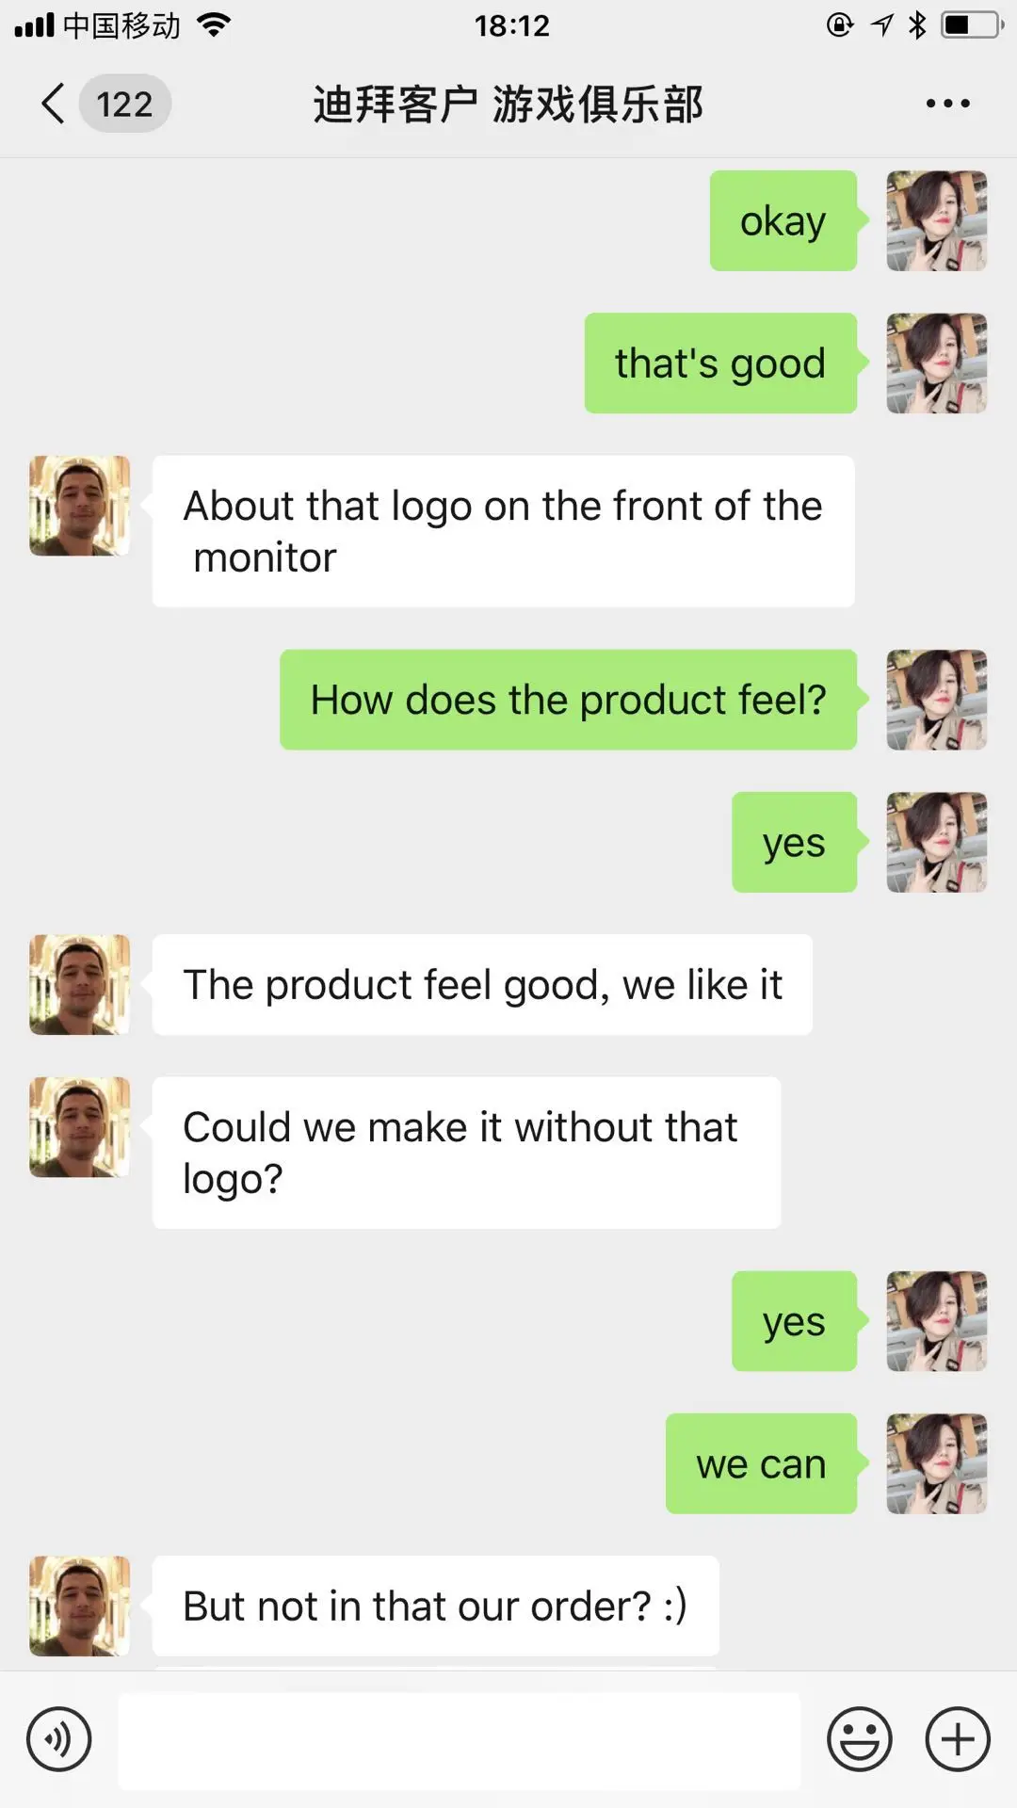Screen dimensions: 1017x1808
Task: Tap the 'But not in that our order?' message
Action: [436, 1606]
